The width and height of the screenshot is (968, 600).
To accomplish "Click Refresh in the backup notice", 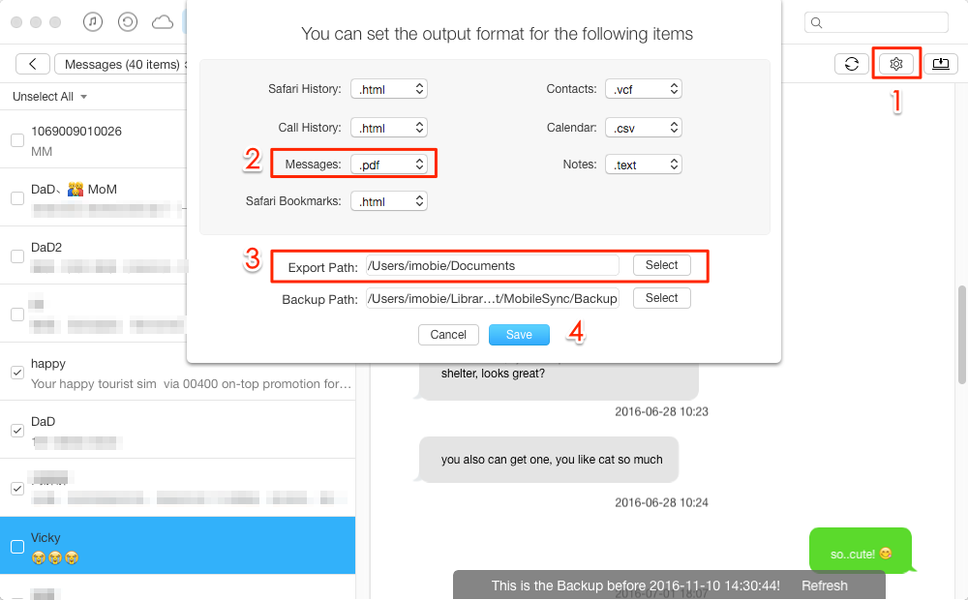I will click(x=824, y=585).
